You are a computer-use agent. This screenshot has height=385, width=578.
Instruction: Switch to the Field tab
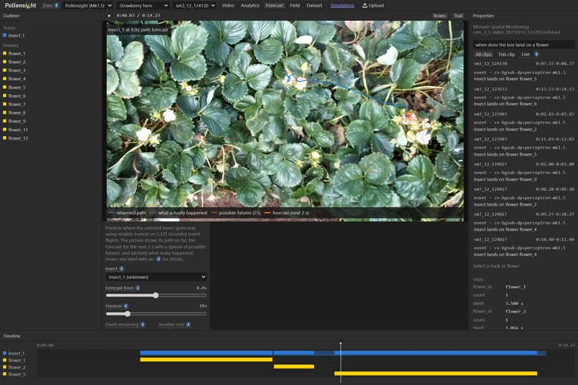tap(295, 6)
